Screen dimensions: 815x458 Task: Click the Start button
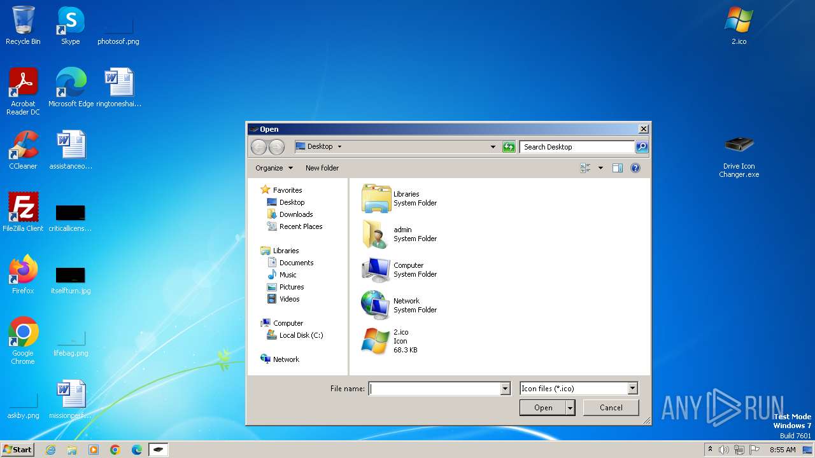[x=18, y=450]
